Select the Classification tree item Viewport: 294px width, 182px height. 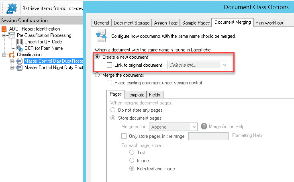[x=29, y=55]
